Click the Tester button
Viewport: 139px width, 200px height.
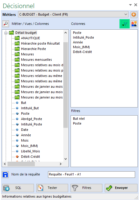(52, 188)
